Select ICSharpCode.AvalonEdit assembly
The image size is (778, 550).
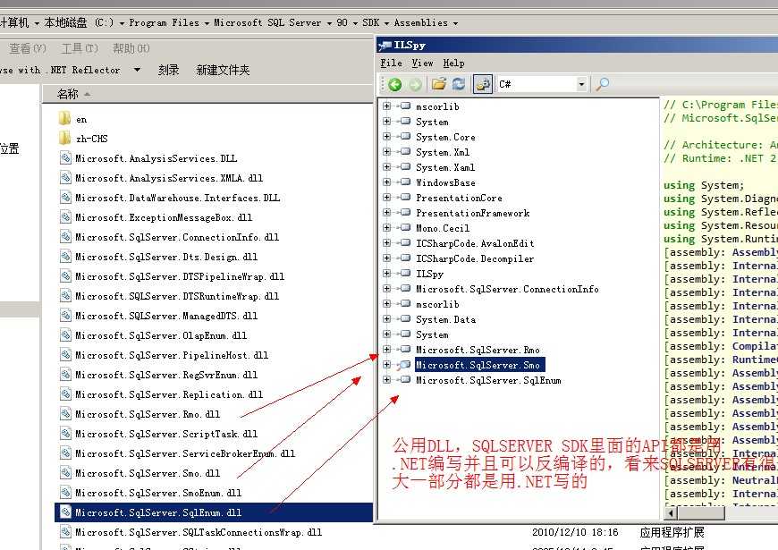pos(475,243)
